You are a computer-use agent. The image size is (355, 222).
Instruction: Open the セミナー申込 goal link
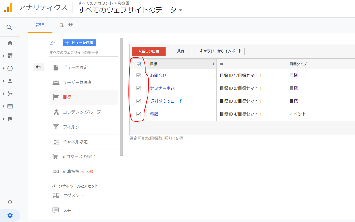pos(162,88)
